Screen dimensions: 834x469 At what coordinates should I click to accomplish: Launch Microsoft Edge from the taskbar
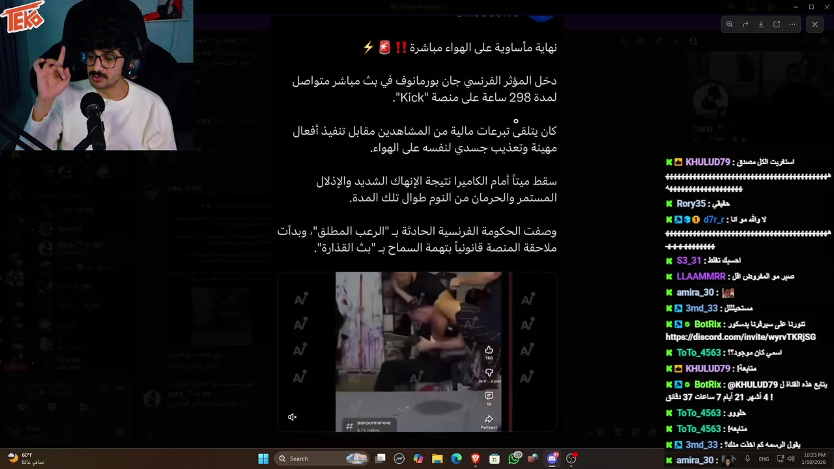pos(456,459)
